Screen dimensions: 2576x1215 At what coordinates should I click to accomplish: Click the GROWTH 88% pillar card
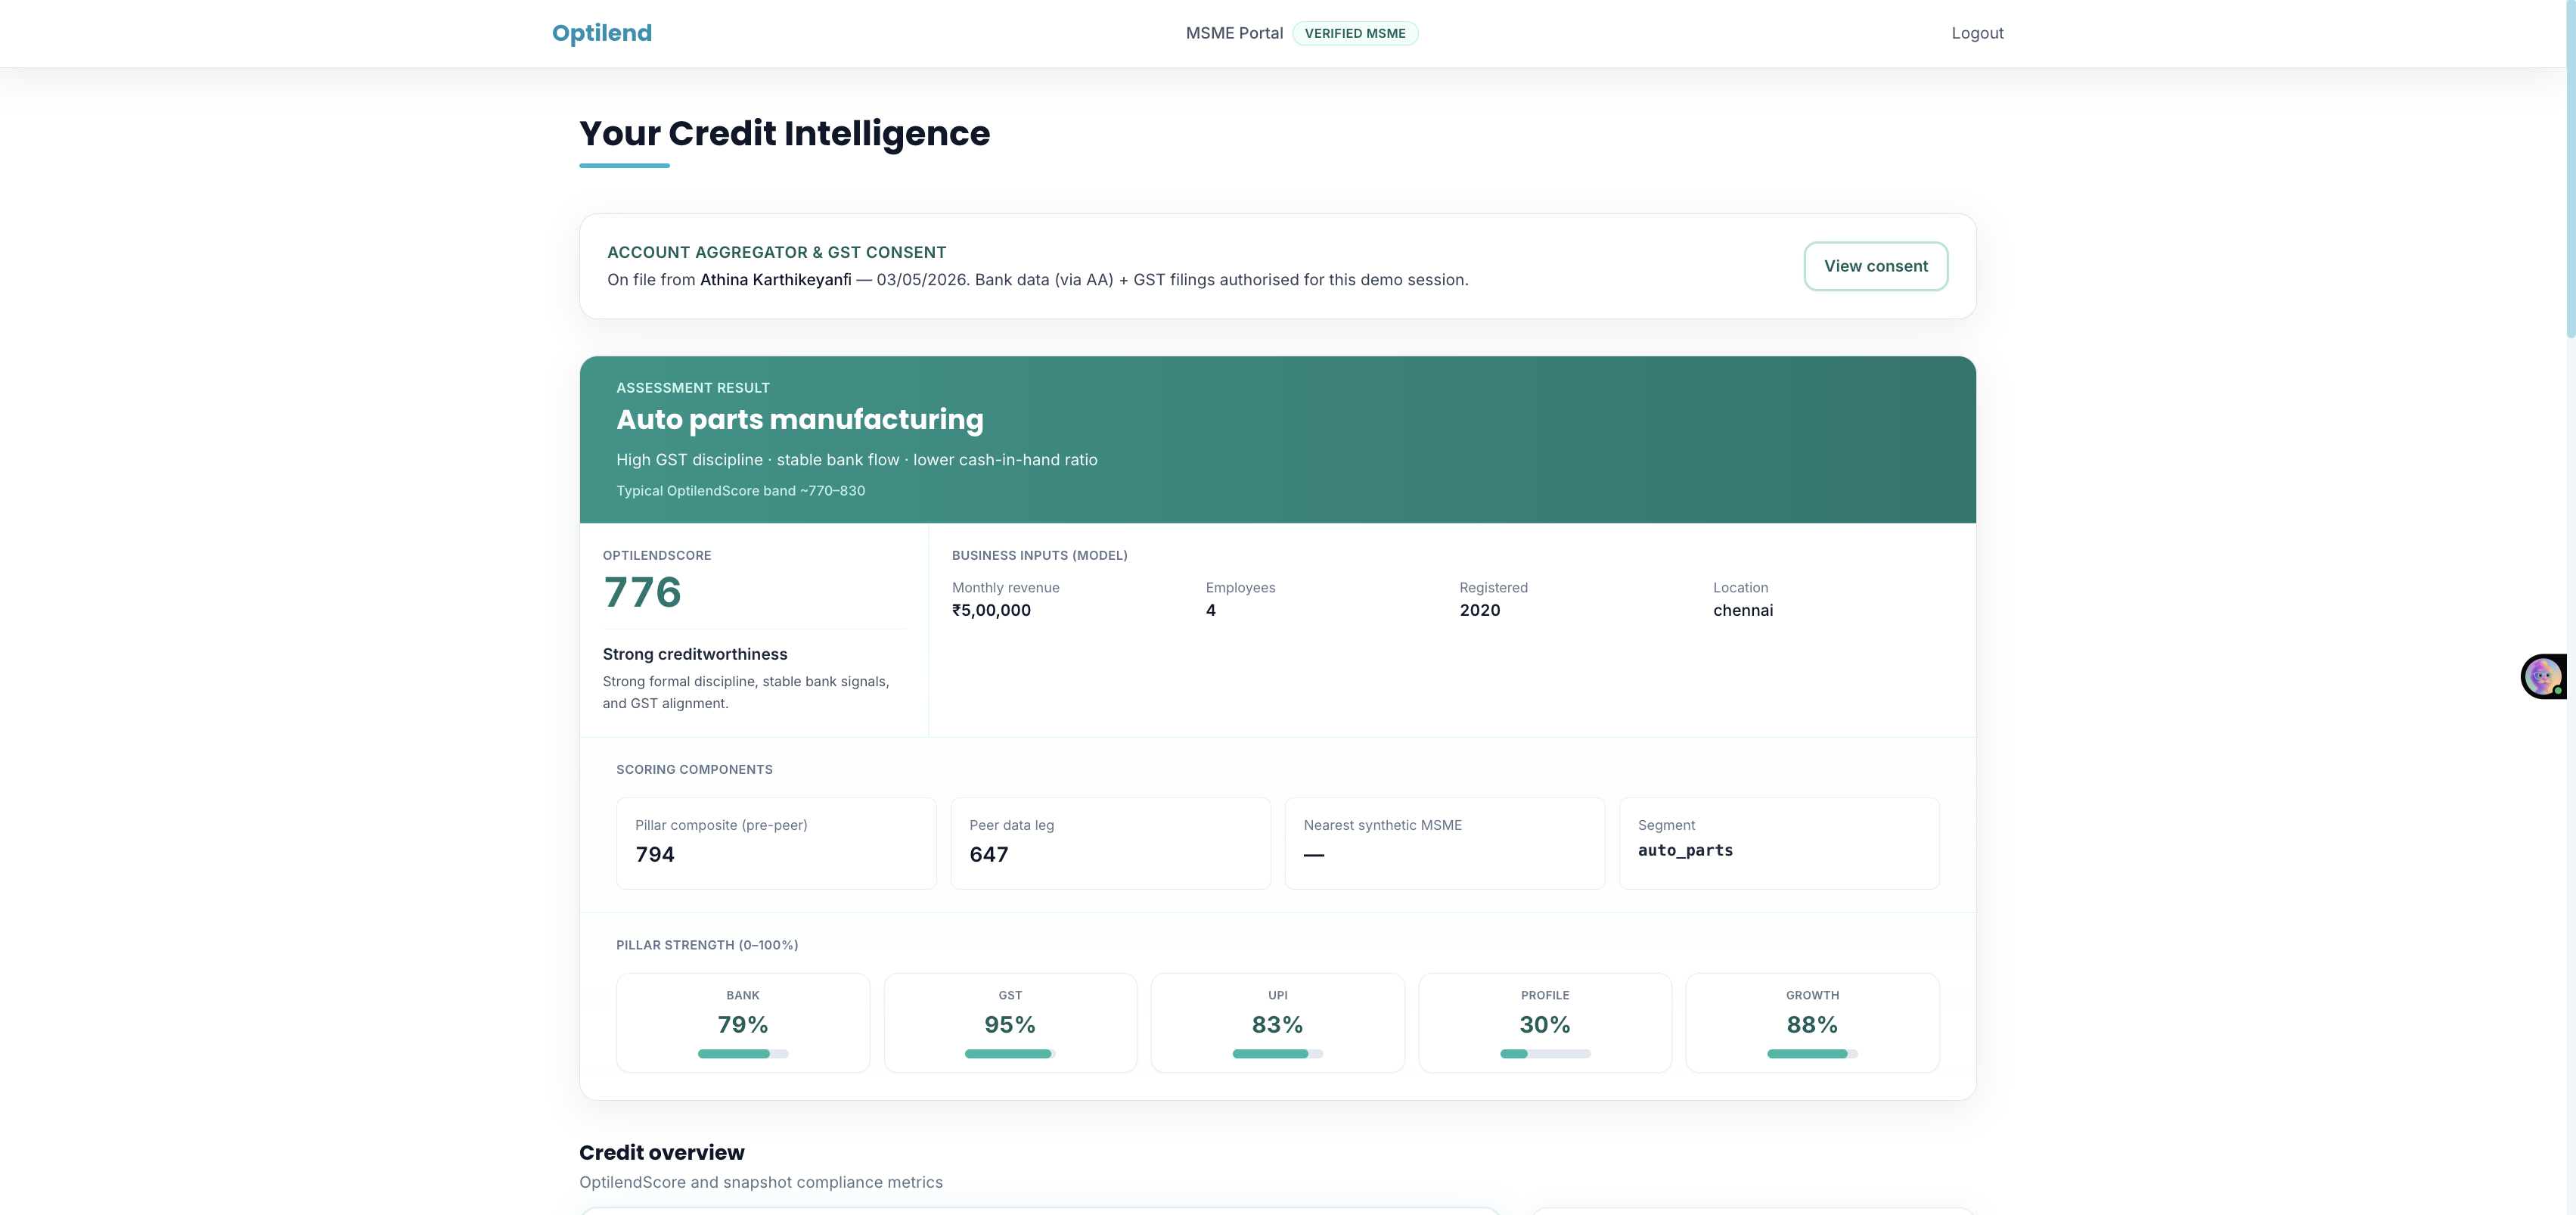pos(1812,1023)
